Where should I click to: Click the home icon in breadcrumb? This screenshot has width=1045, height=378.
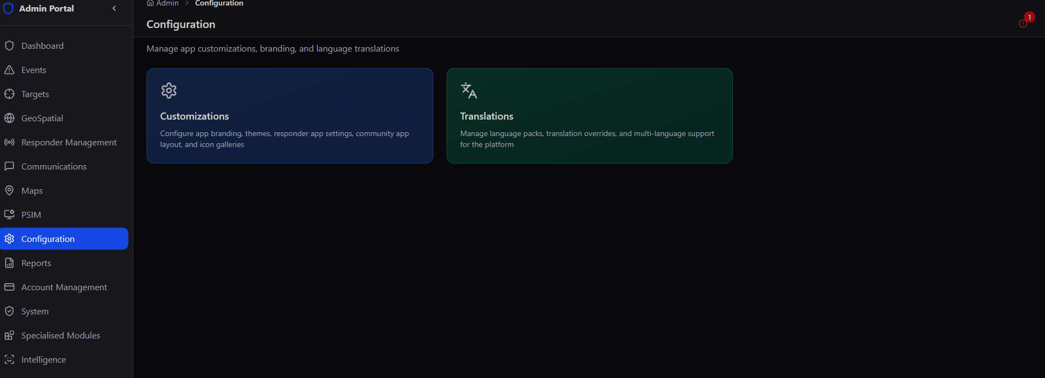[150, 3]
